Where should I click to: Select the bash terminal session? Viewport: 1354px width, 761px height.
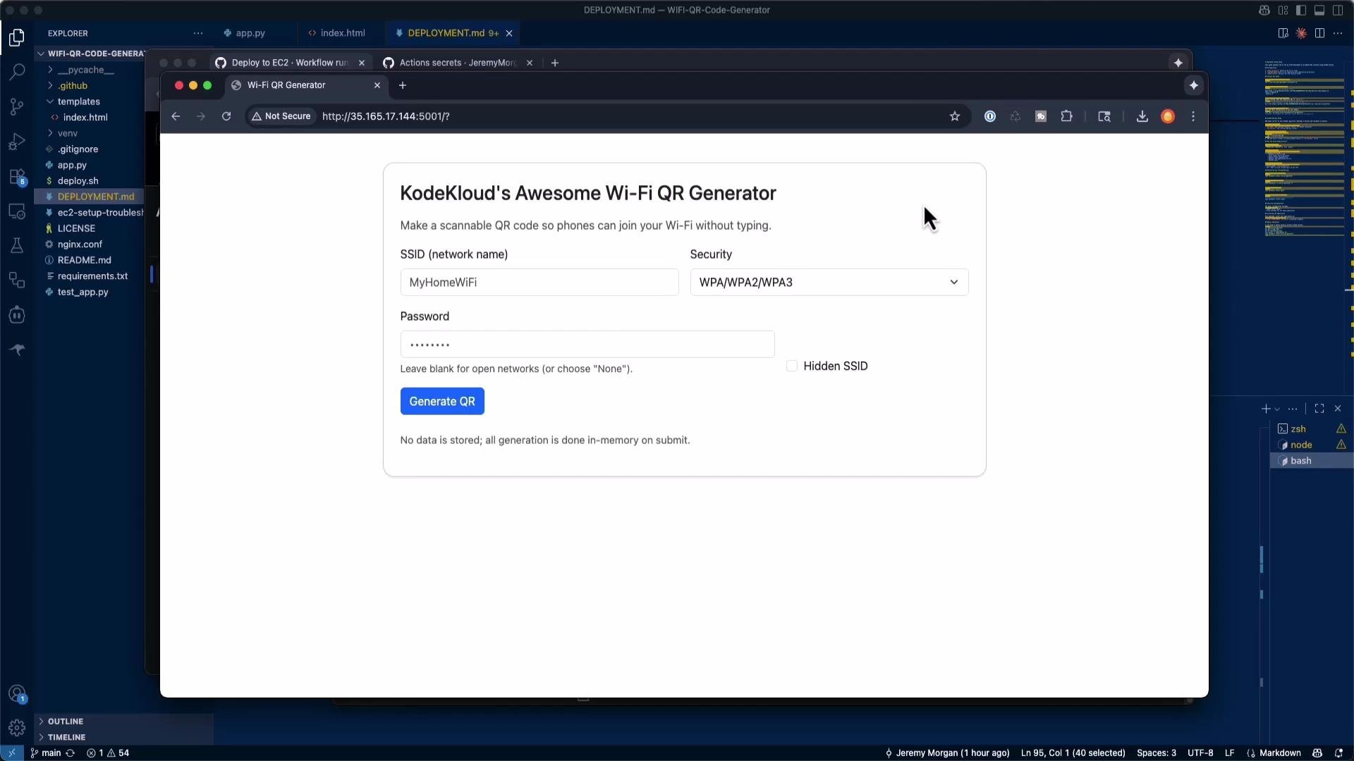pos(1312,461)
